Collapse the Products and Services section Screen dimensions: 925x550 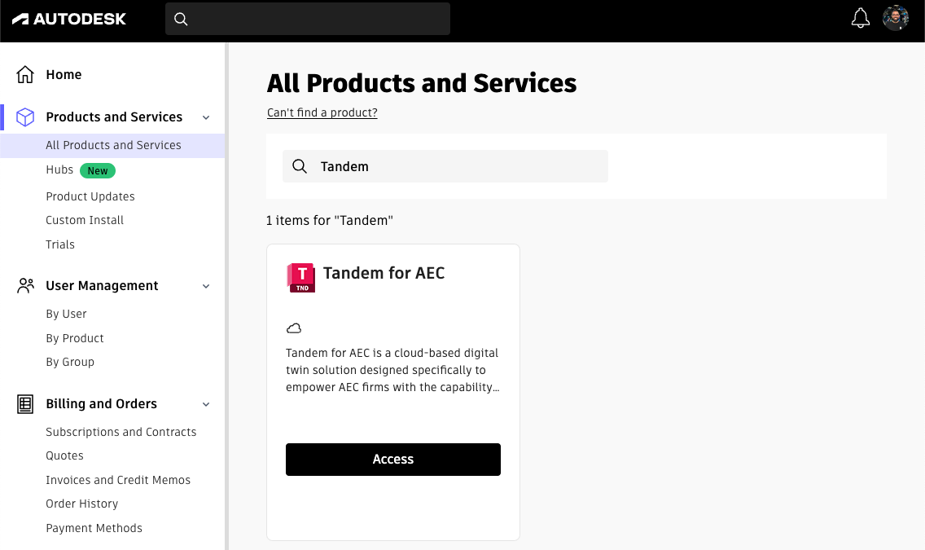(205, 117)
